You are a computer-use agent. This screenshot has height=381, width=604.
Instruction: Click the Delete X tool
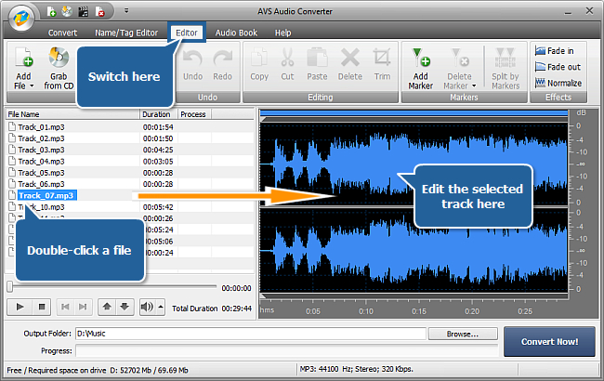(x=350, y=65)
